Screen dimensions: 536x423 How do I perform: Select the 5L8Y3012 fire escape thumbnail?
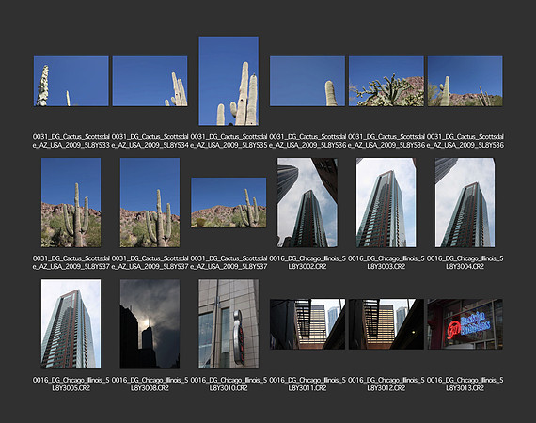386,324
